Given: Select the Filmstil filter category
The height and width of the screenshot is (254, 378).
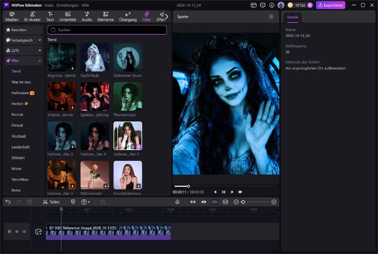Looking at the screenshot, I should [17, 125].
